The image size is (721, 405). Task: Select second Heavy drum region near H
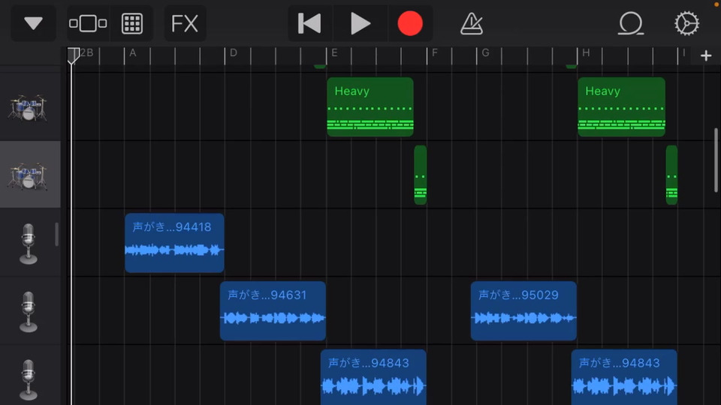621,106
